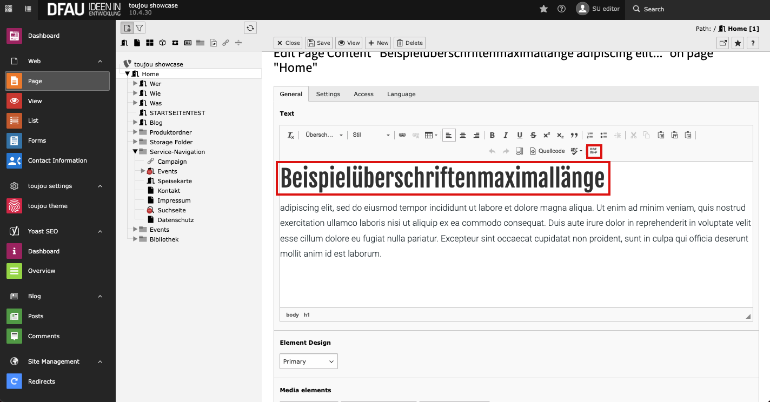Viewport: 770px width, 402px height.
Task: Switch to the Language tab
Action: tap(401, 94)
